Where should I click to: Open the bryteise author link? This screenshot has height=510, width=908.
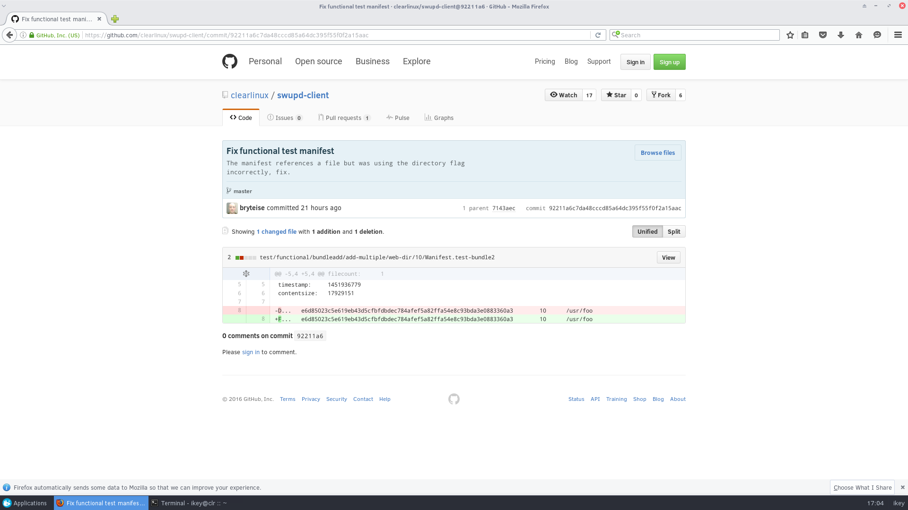(252, 208)
